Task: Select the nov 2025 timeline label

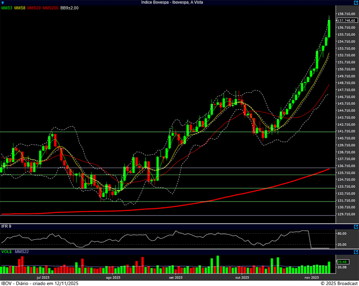Action: coord(311,277)
